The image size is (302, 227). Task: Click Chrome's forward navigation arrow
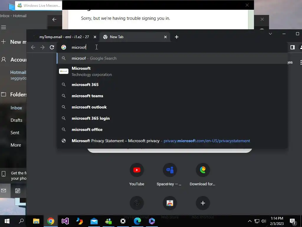point(42,47)
